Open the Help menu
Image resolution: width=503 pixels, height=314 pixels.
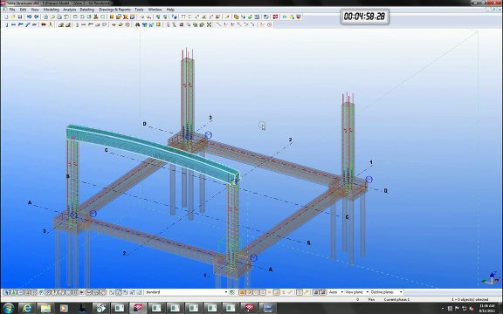tap(170, 10)
